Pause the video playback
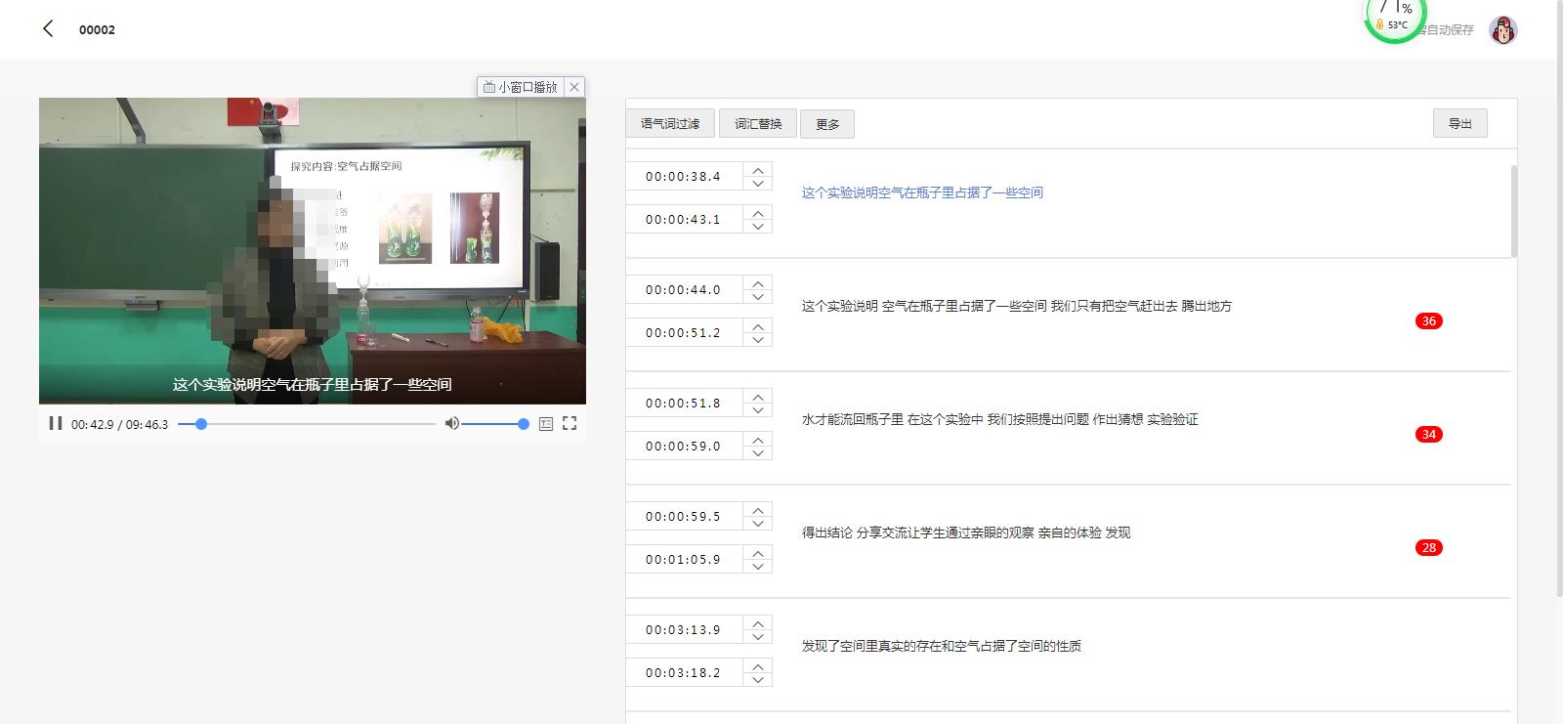1563x724 pixels. tap(55, 423)
